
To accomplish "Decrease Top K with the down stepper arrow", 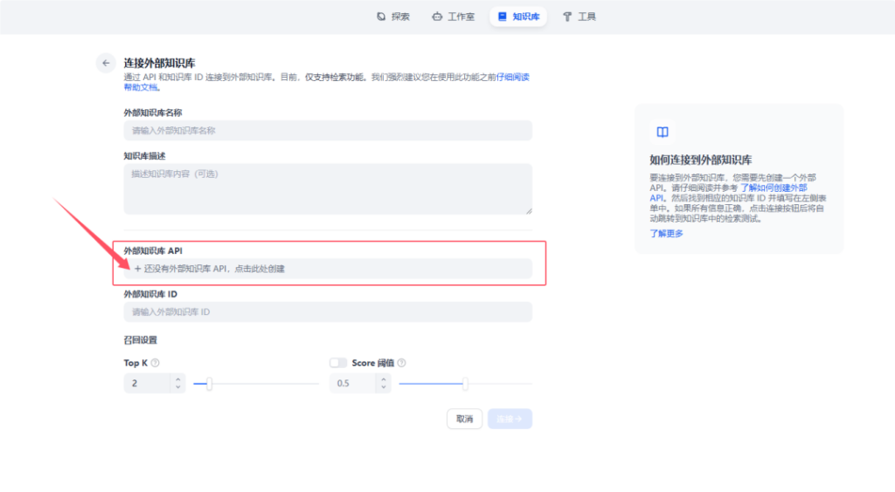I will 178,387.
